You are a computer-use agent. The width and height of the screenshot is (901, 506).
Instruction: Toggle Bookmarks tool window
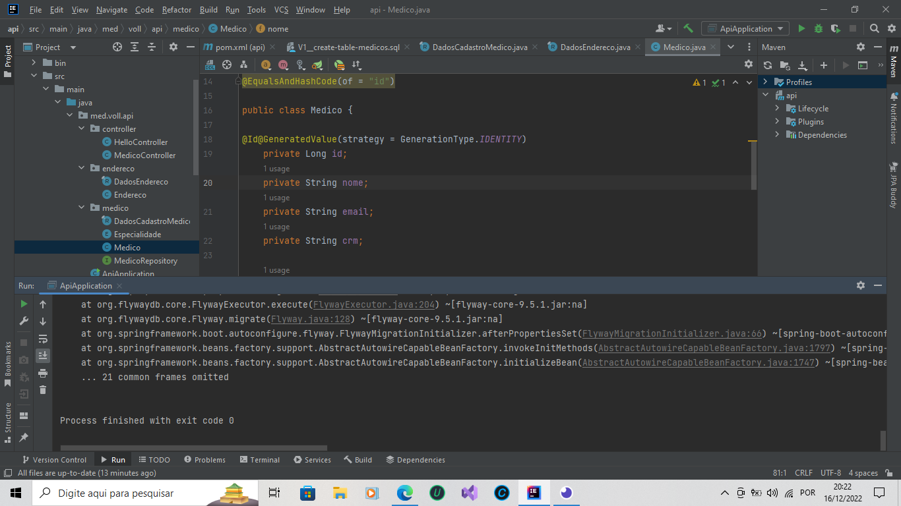click(x=7, y=364)
